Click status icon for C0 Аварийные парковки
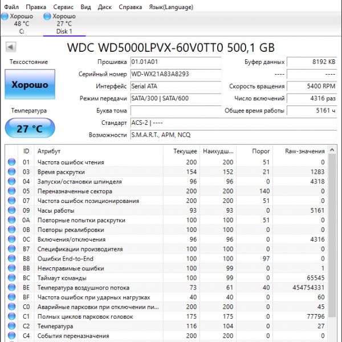Screen dimensions: 342x342 coord(11,307)
